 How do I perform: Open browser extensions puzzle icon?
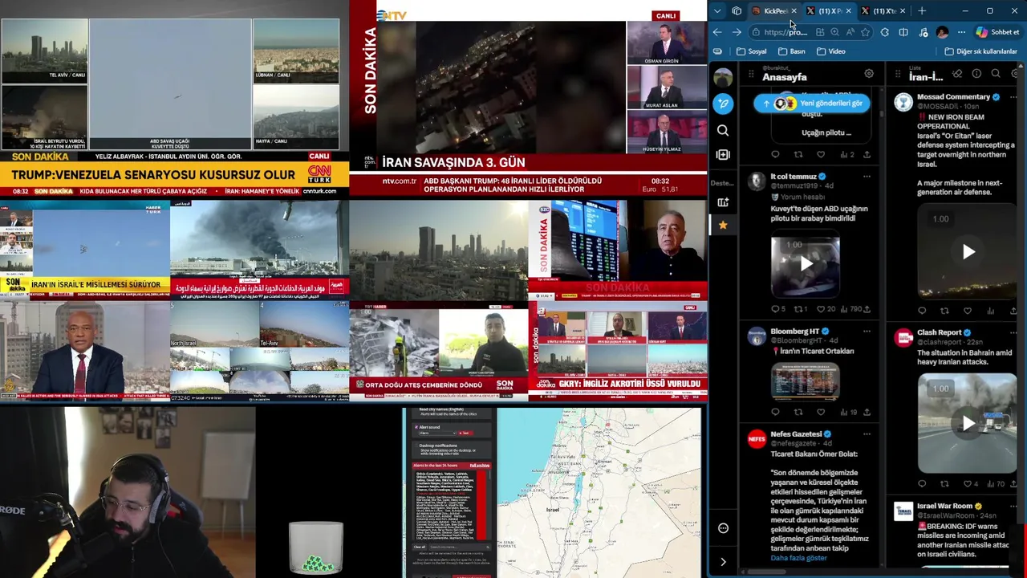(884, 32)
